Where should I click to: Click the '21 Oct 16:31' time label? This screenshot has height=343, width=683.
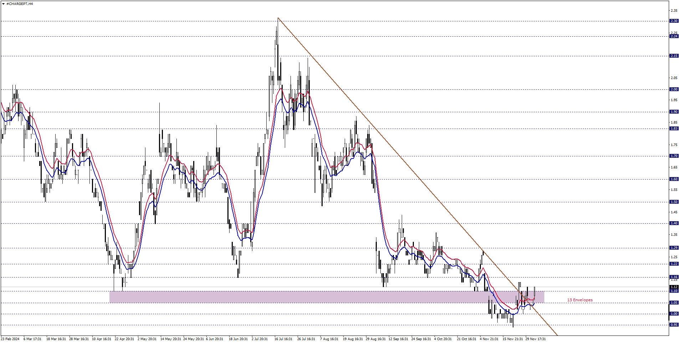[467, 339]
